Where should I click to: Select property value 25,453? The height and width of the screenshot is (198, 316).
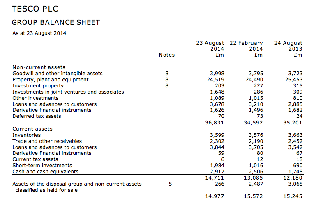pos(294,80)
